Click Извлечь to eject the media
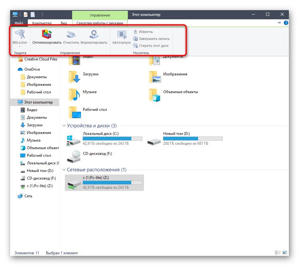299x266 pixels. pos(143,31)
